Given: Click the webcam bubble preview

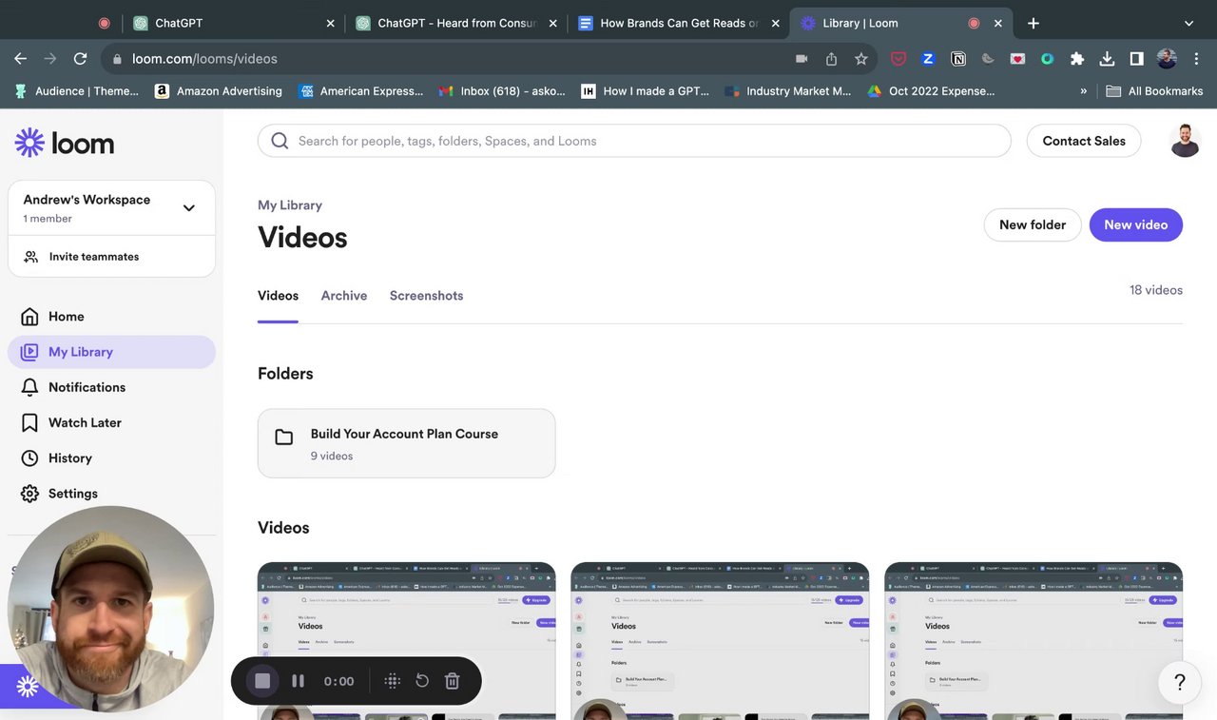Looking at the screenshot, I should pyautogui.click(x=111, y=609).
